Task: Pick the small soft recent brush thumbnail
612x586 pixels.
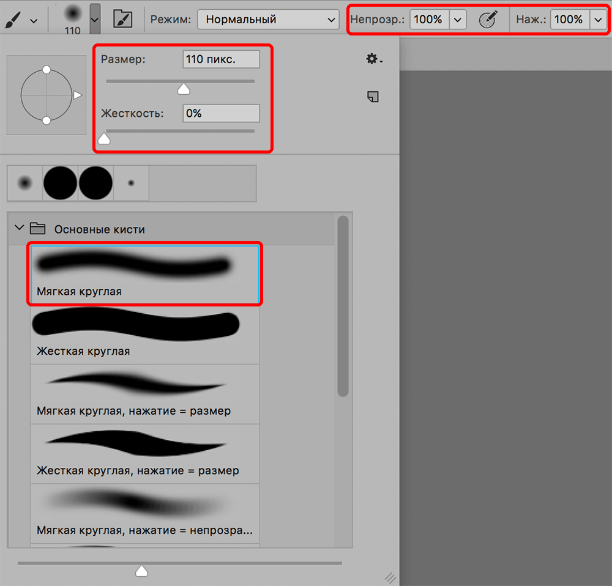Action: tap(24, 183)
